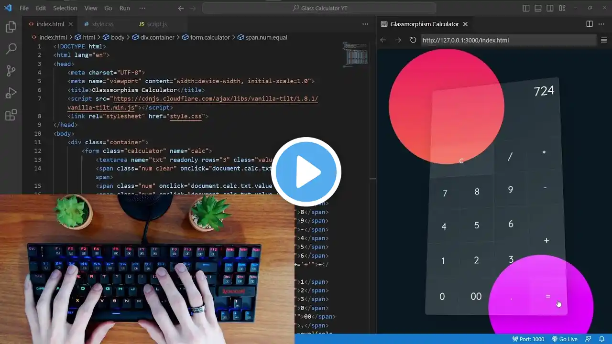
Task: Click the calculator's 8 key
Action: [477, 192]
